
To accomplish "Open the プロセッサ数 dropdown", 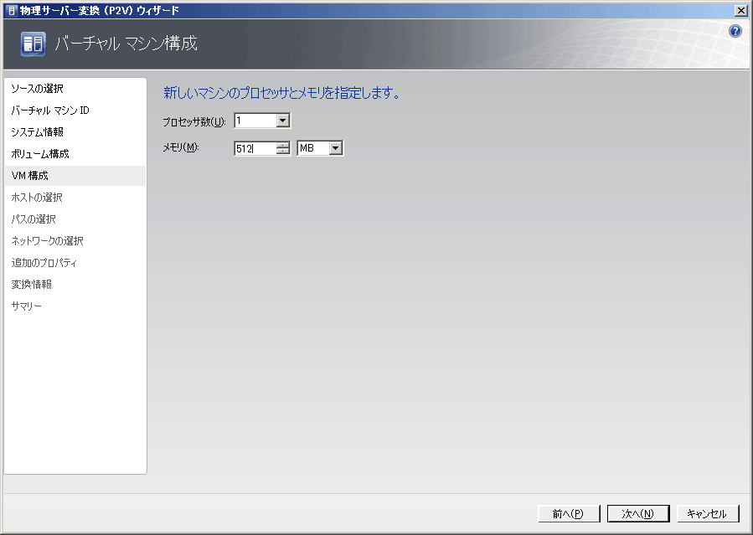I will click(x=283, y=121).
